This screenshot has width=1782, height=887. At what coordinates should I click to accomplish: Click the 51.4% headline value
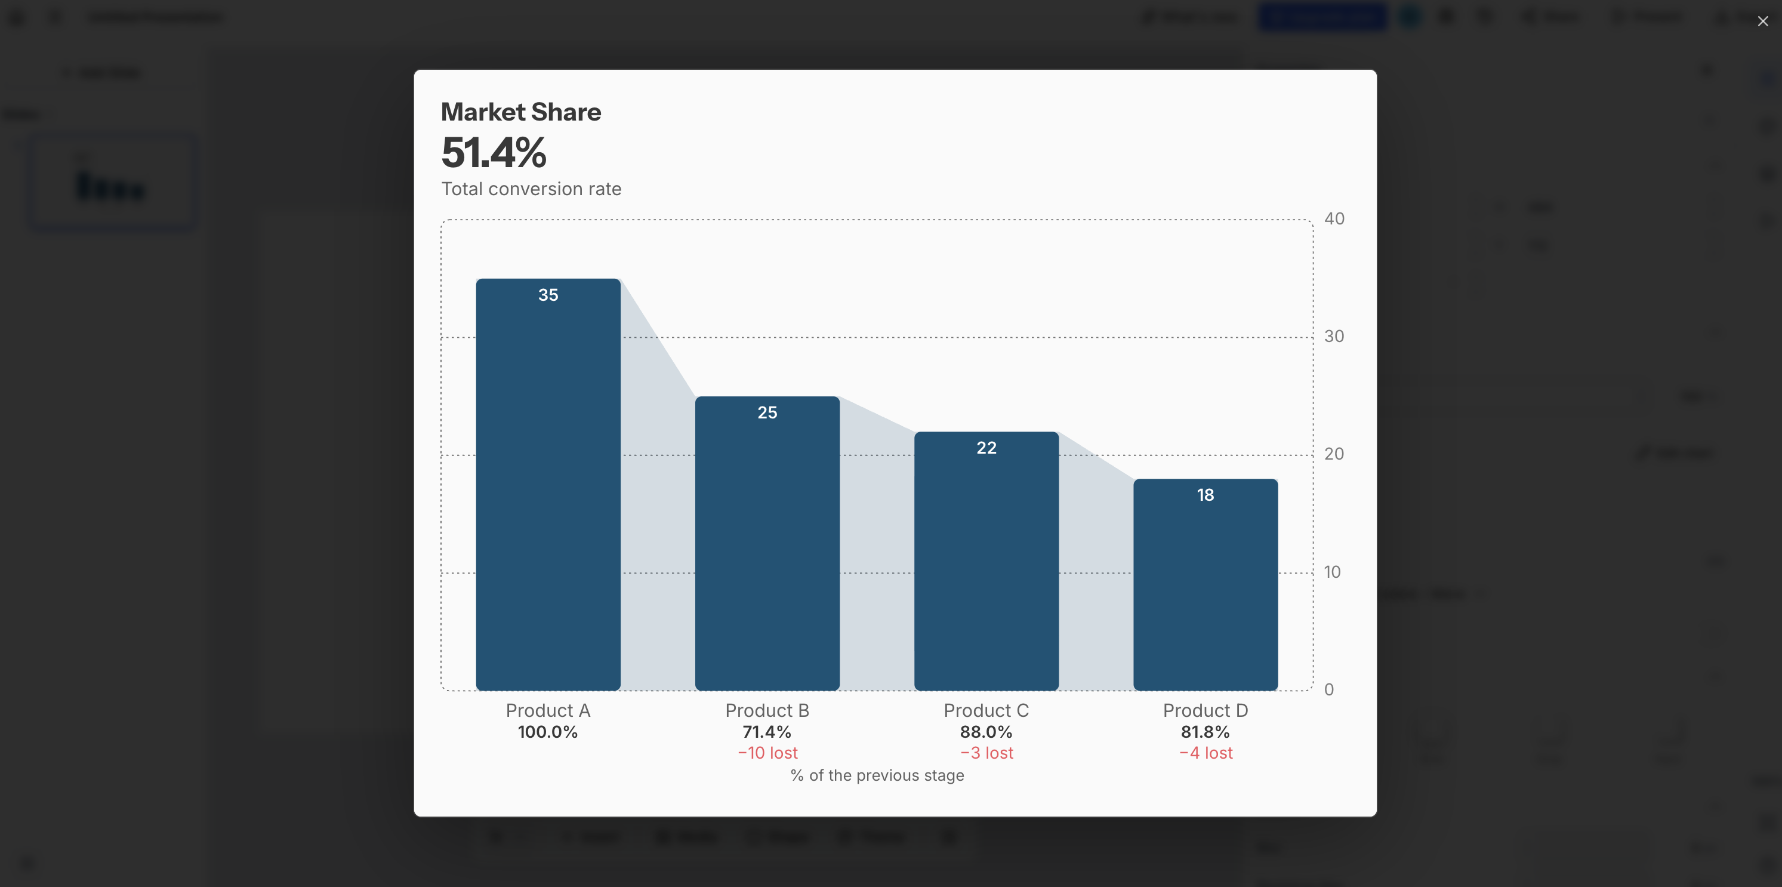(x=494, y=153)
